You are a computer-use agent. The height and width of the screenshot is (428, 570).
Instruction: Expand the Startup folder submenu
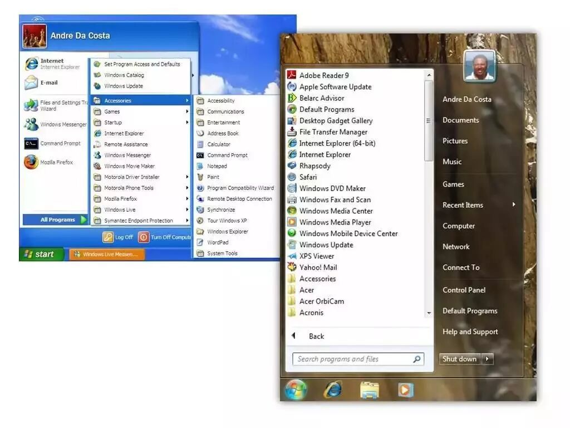[187, 122]
